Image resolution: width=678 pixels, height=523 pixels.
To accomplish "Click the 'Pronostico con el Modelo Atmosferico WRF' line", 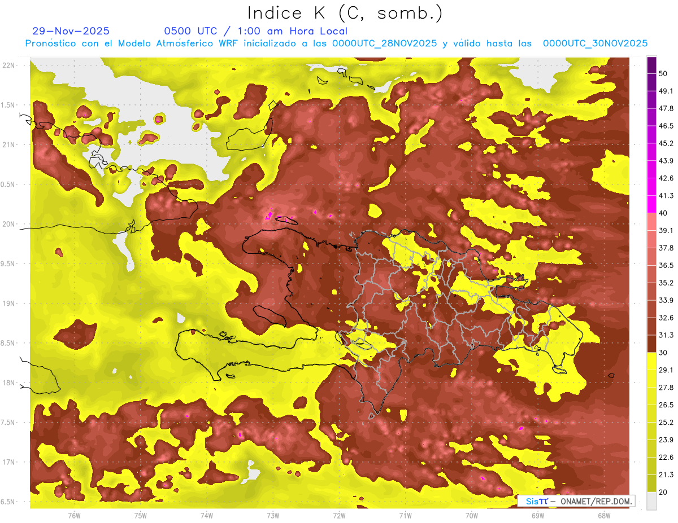I will (336, 43).
